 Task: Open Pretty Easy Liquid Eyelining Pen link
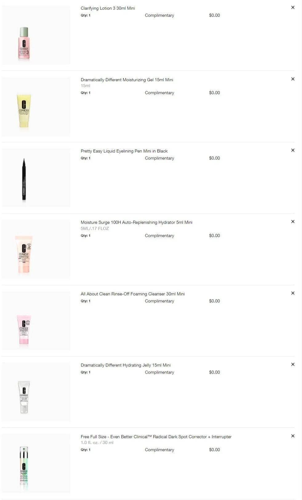(x=124, y=151)
